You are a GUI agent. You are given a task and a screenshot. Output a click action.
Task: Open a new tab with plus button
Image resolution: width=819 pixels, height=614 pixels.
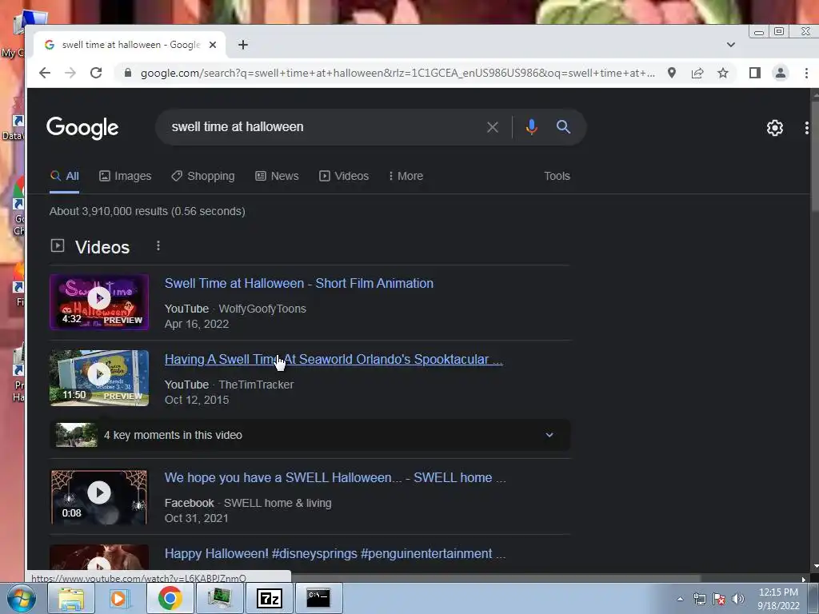[x=243, y=45]
